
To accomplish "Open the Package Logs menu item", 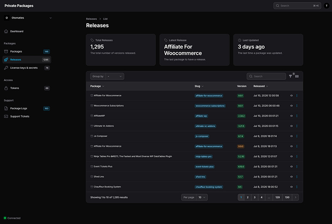I will point(27,108).
